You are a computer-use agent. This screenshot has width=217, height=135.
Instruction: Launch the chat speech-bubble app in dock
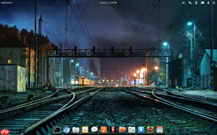pos(95,129)
